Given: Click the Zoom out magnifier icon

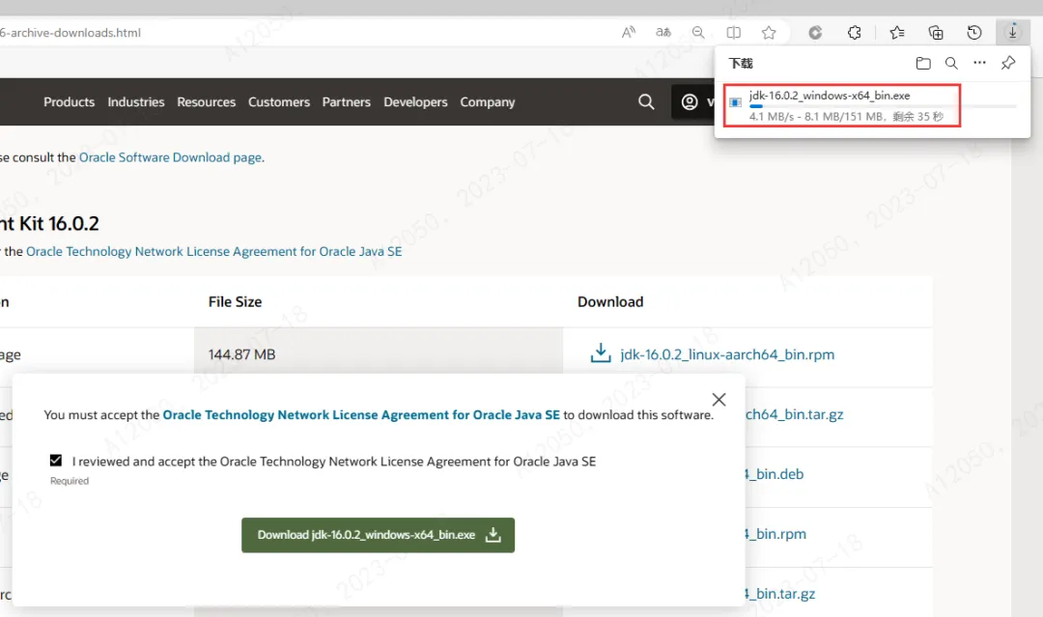Looking at the screenshot, I should [698, 33].
